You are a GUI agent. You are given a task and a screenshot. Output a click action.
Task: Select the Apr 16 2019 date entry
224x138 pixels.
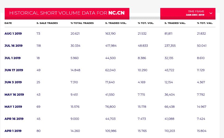[14, 119]
